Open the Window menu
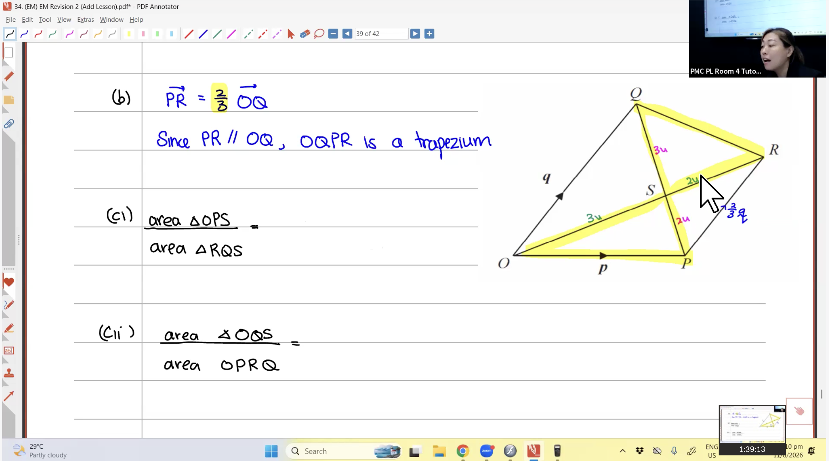829x461 pixels. click(111, 20)
